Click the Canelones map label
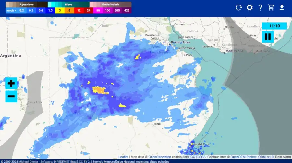 pyautogui.click(x=229, y=45)
